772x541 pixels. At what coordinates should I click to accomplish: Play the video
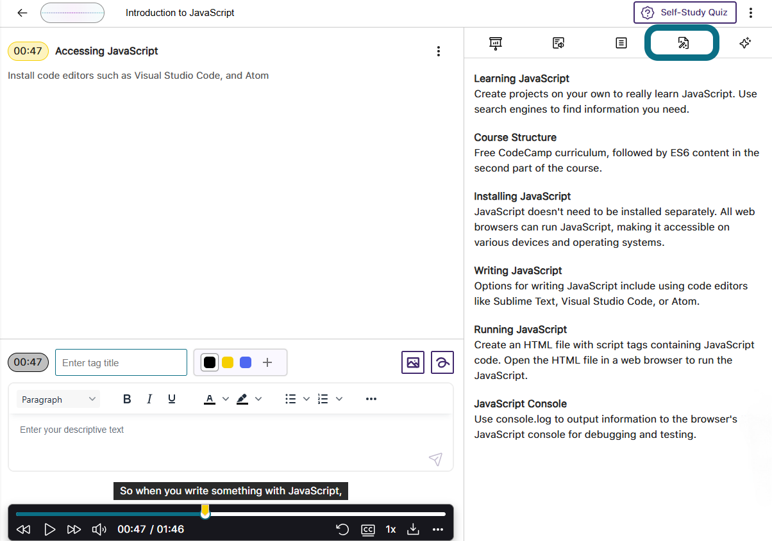point(50,529)
